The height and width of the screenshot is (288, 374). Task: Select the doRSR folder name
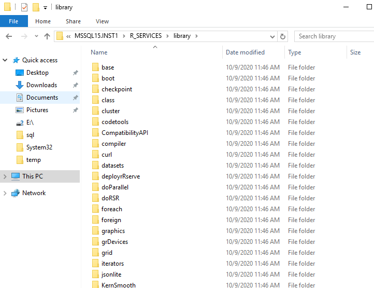coord(110,198)
